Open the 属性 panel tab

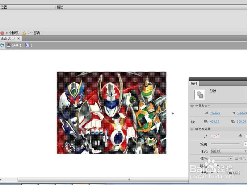pyautogui.click(x=194, y=84)
